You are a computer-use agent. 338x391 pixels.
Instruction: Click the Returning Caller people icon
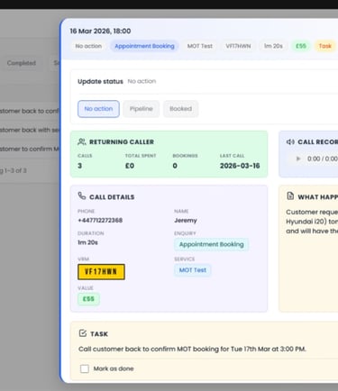click(x=82, y=141)
